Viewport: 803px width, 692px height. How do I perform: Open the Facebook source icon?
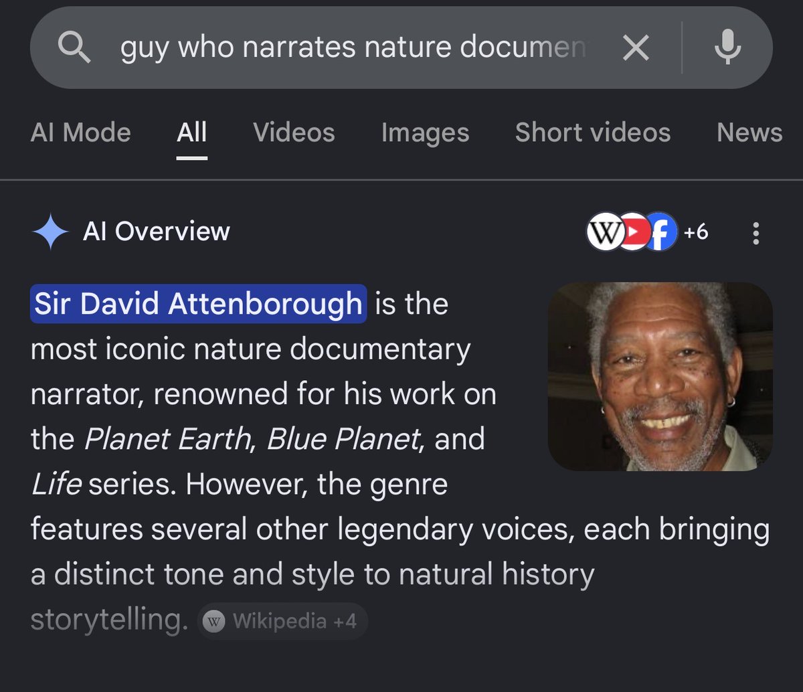661,232
